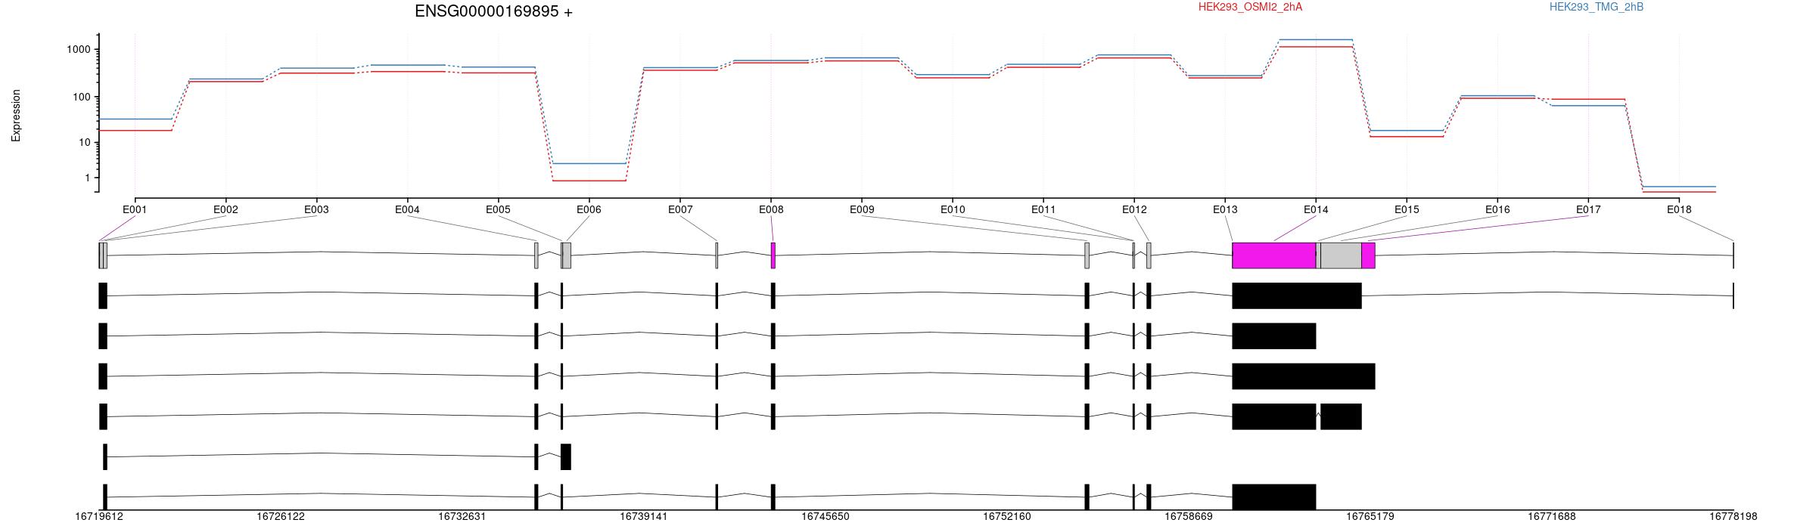Select exon label E011
This screenshot has width=1816, height=529.
click(x=1043, y=209)
